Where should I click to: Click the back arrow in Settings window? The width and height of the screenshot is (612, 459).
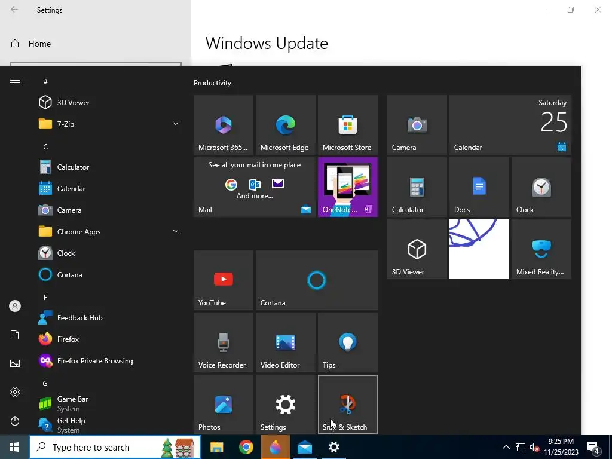[x=14, y=10]
